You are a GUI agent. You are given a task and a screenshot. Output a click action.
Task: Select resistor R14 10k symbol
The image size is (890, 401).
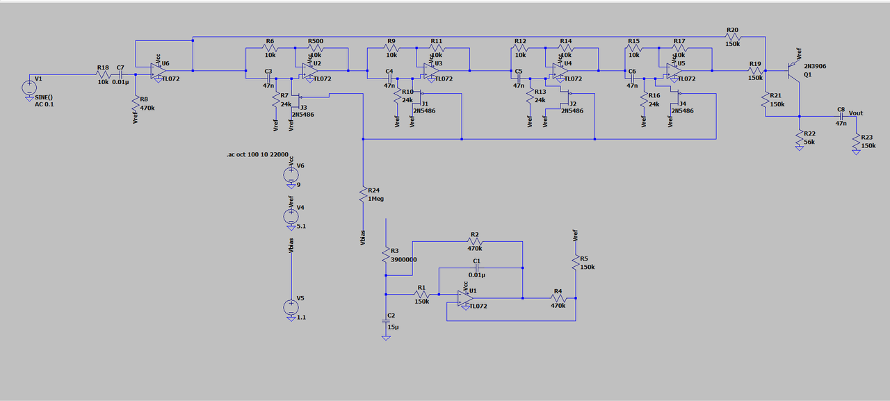click(x=565, y=48)
